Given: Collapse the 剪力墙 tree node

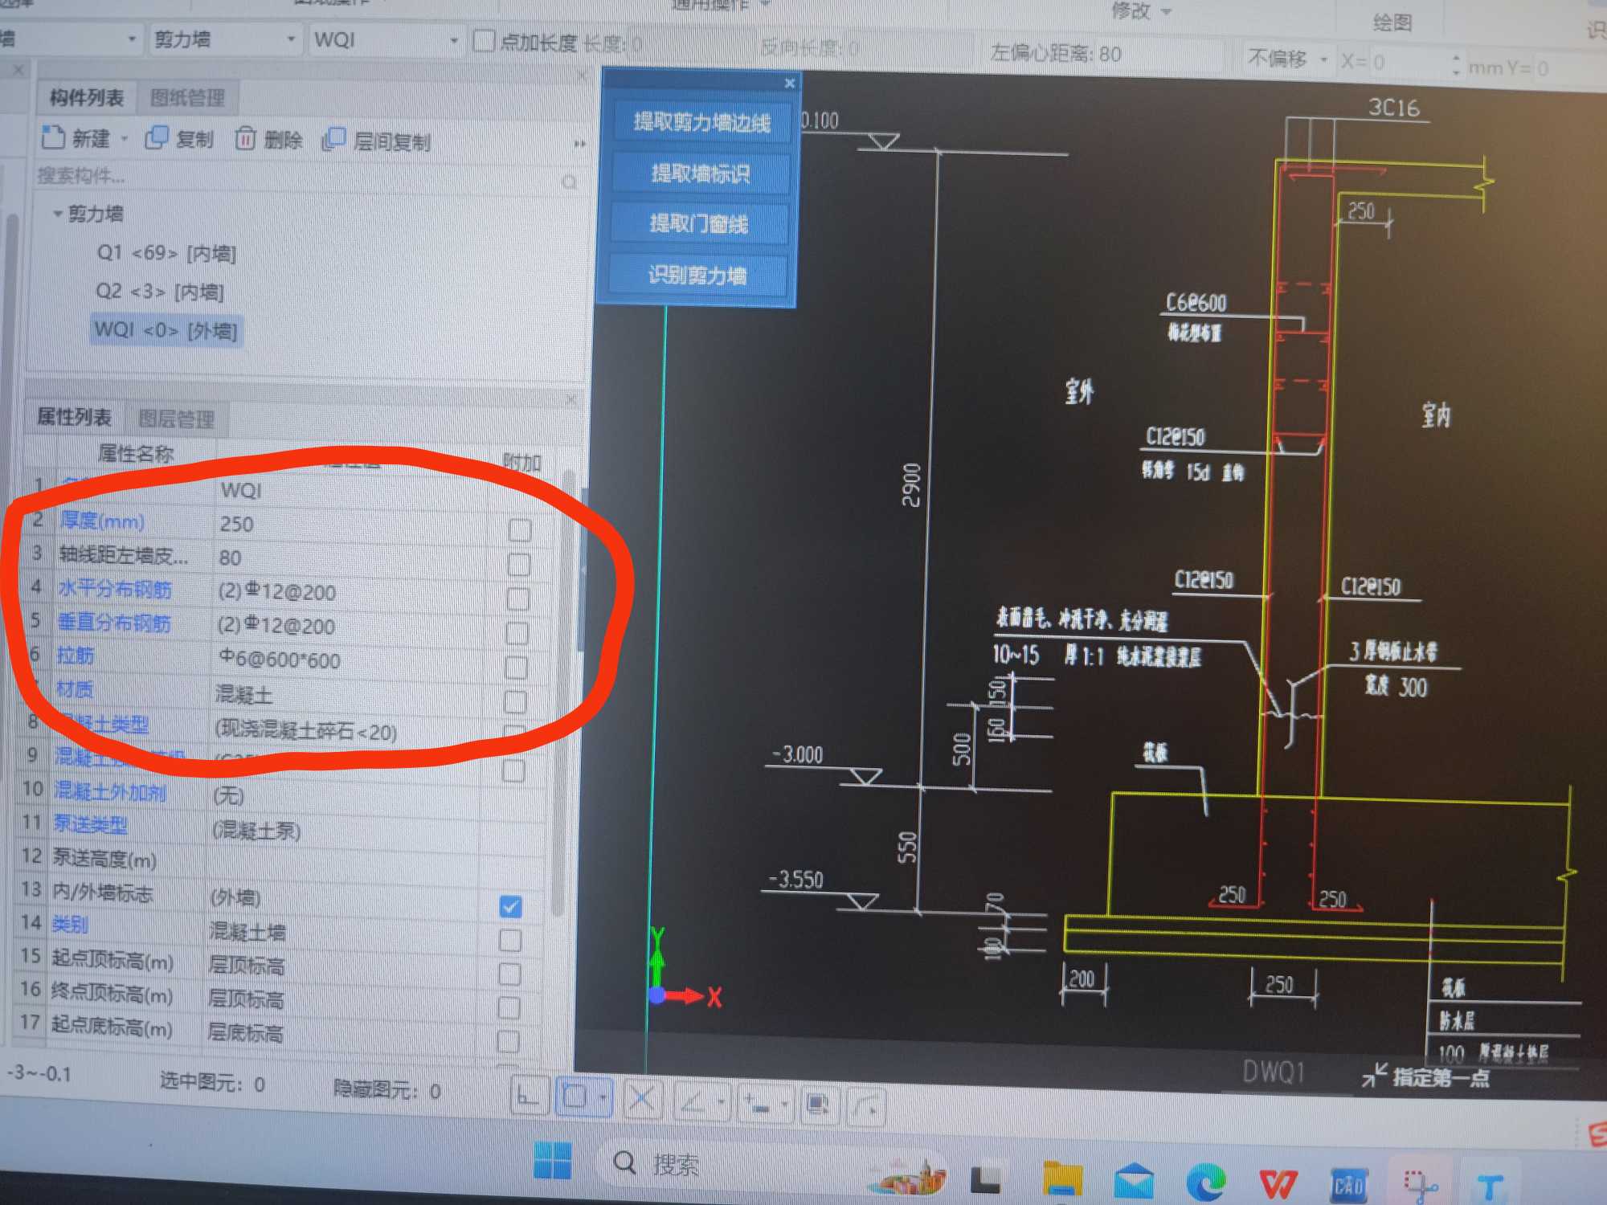Looking at the screenshot, I should 57,214.
